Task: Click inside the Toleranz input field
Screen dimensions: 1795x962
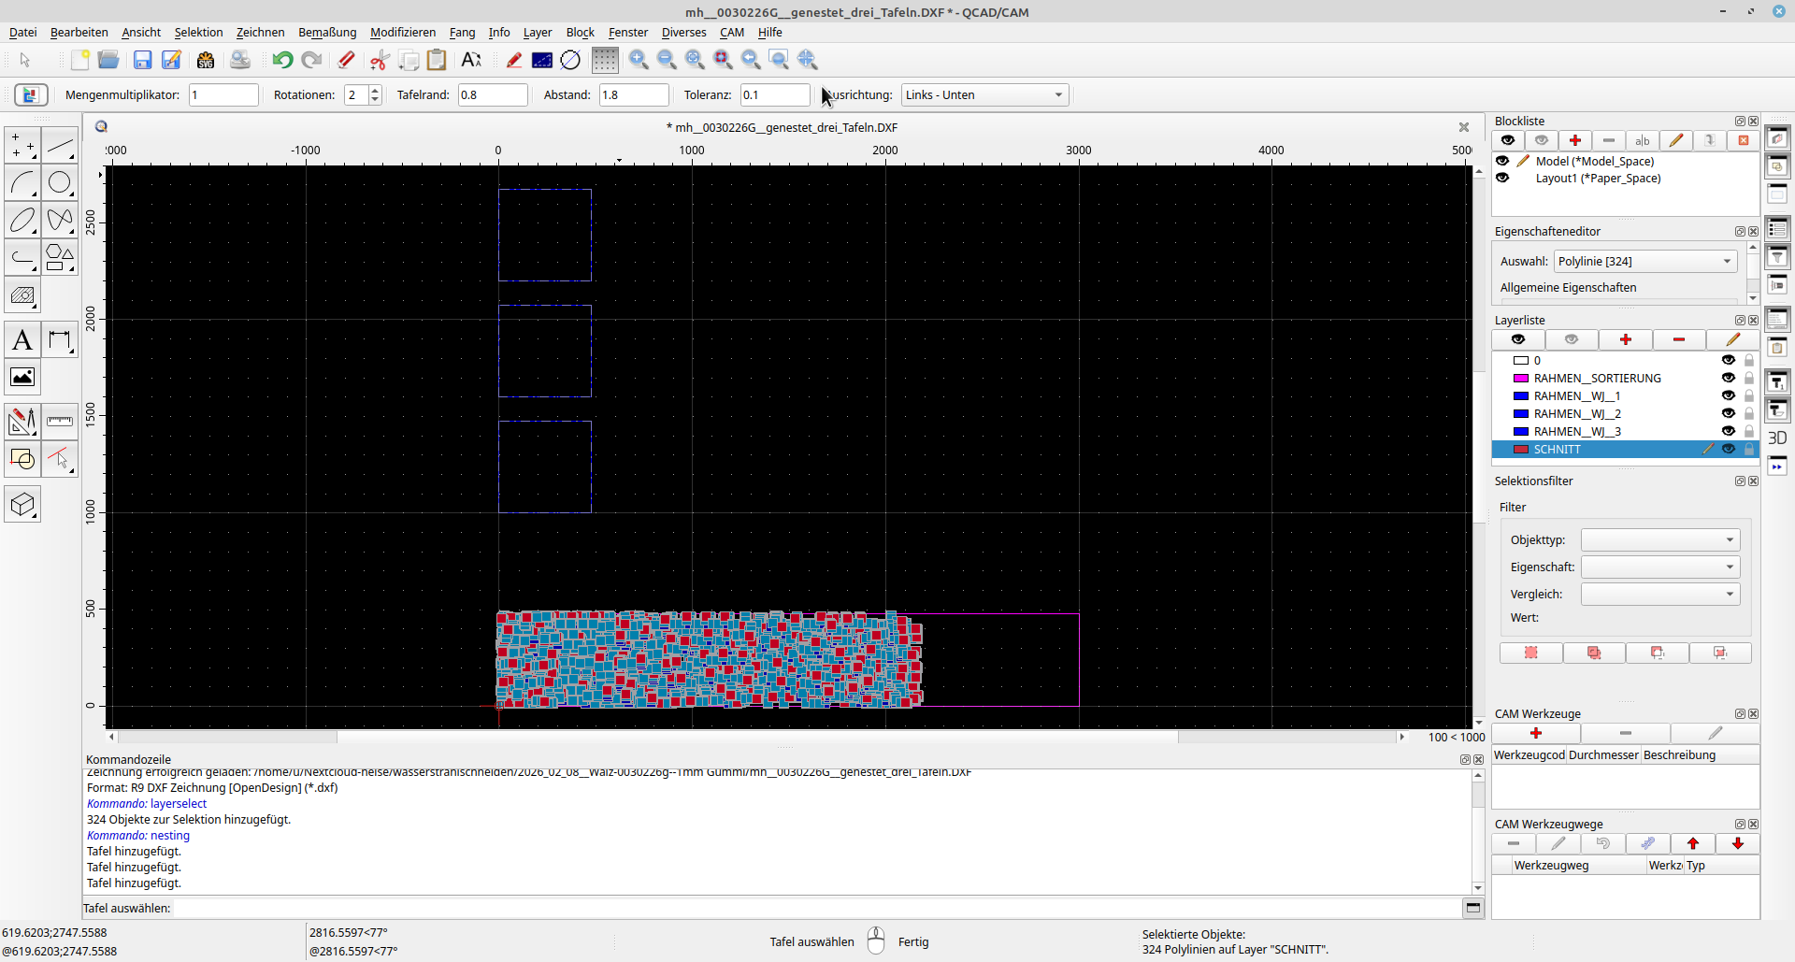Action: 775,94
